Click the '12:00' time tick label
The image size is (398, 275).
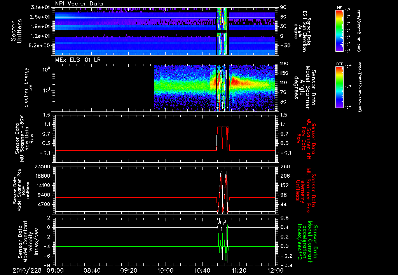pyautogui.click(x=276, y=271)
